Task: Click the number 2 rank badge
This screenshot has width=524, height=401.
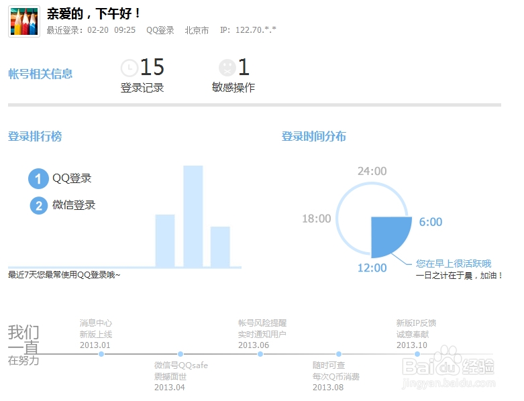Action: [39, 205]
